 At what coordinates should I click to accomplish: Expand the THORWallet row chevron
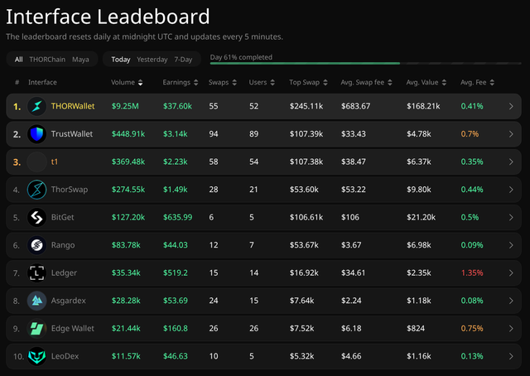pos(511,106)
